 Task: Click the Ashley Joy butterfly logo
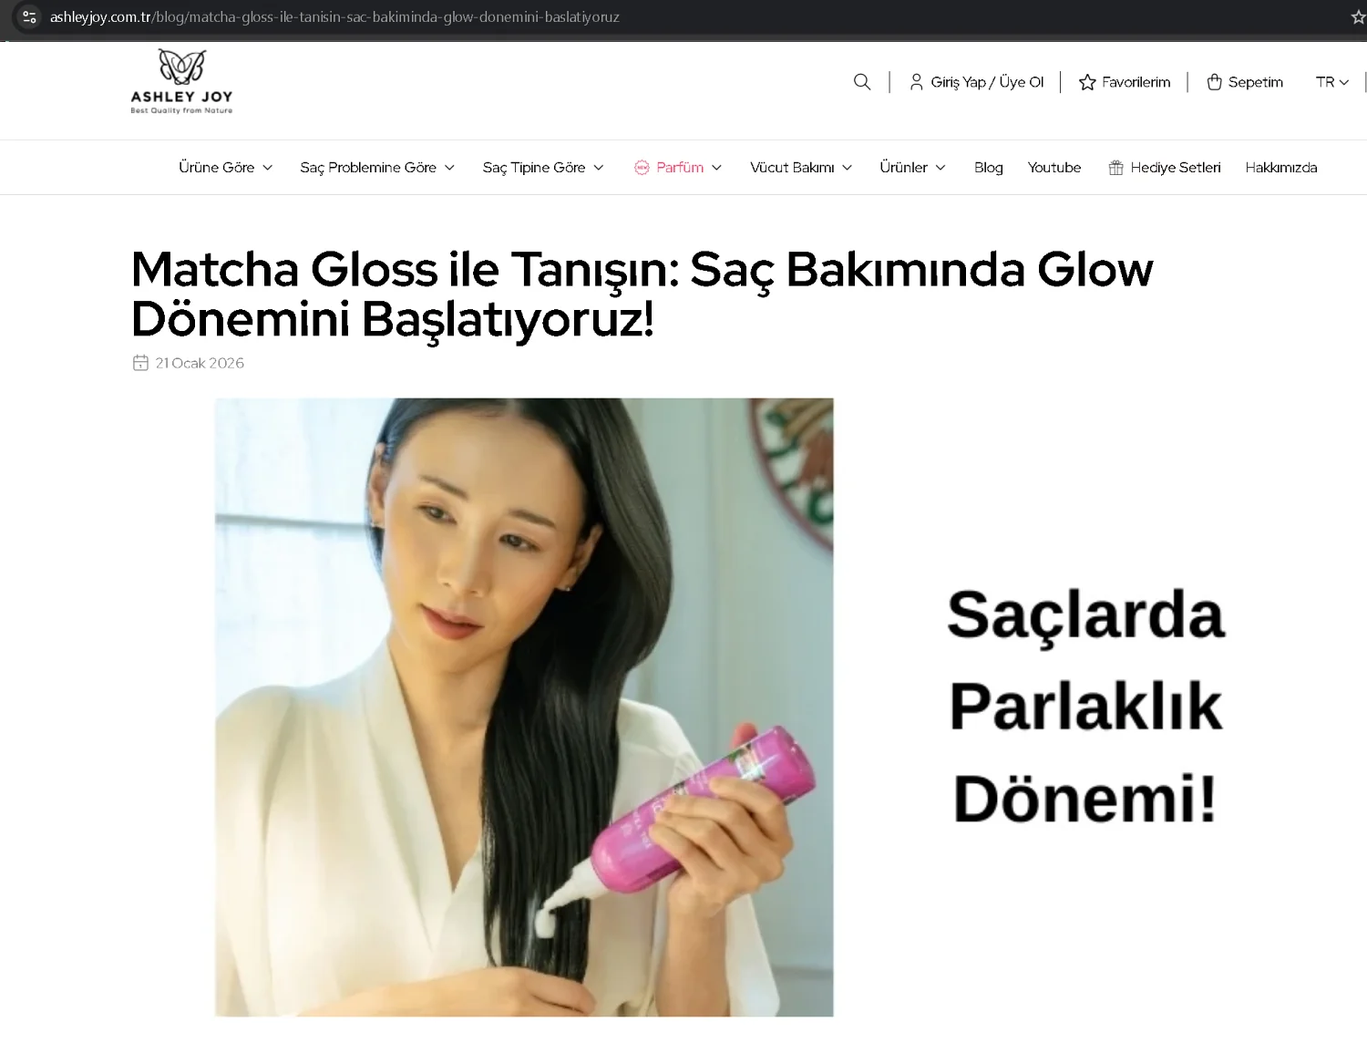click(182, 82)
